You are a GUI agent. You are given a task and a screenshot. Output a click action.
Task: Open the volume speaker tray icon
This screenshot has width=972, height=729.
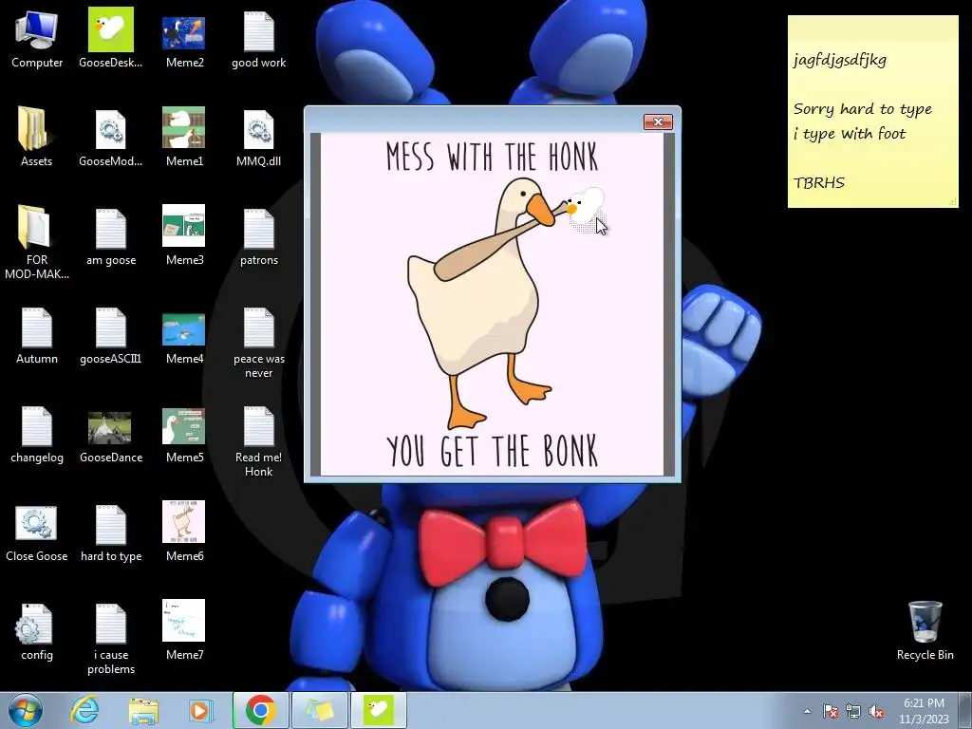876,711
